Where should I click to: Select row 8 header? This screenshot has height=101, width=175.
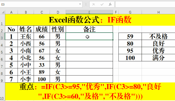2,72
